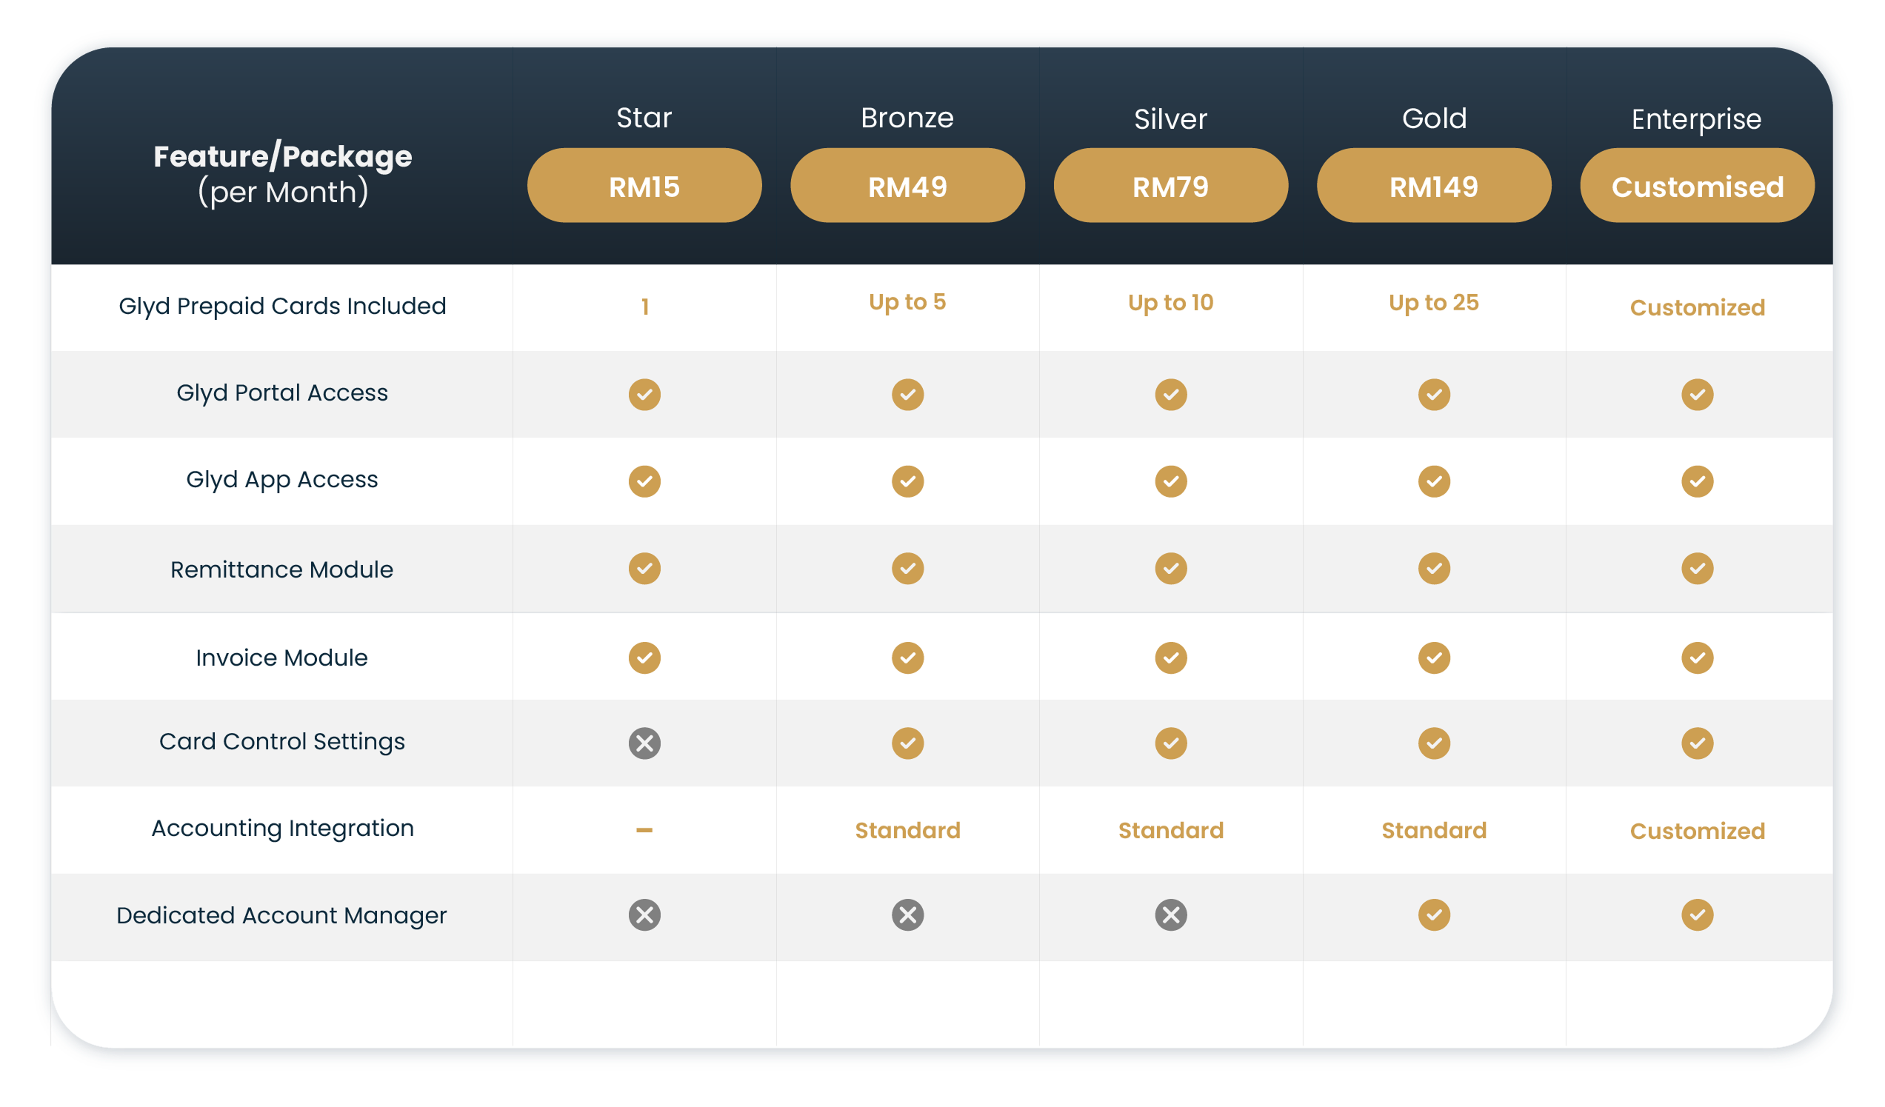Click the Enterprise column header
Image resolution: width=1885 pixels, height=1107 pixels.
pyautogui.click(x=1696, y=119)
